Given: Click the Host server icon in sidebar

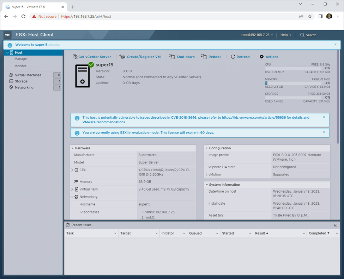Looking at the screenshot, I should (x=12, y=52).
